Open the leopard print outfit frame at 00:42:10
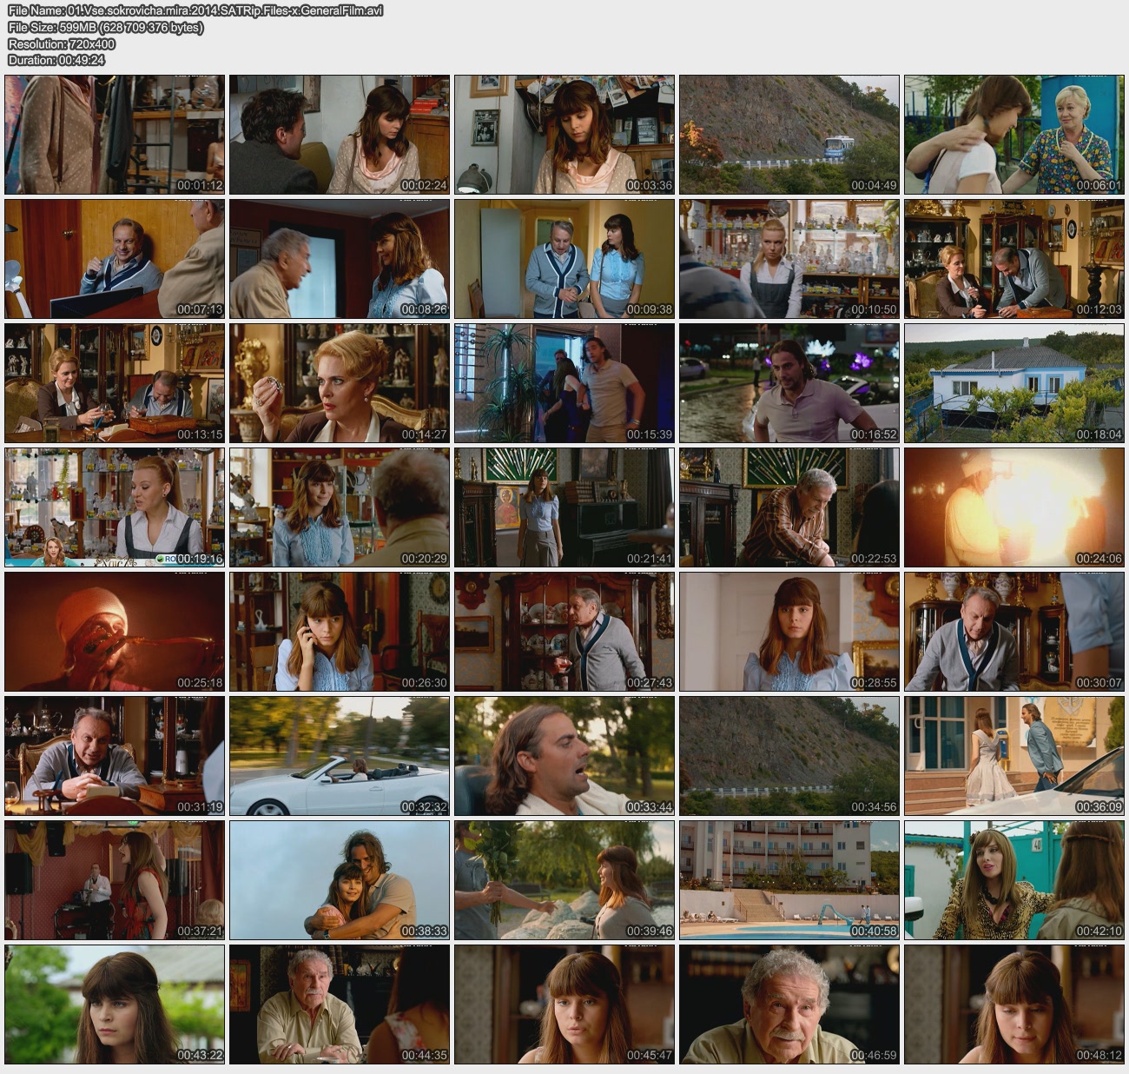This screenshot has height=1074, width=1129. [x=1013, y=880]
